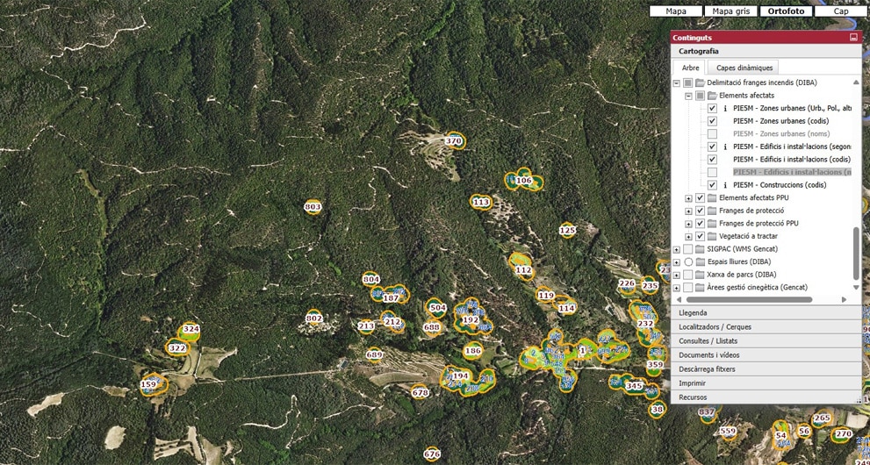Click the Xarxa de parcs folder icon
This screenshot has width=870, height=465.
[700, 275]
